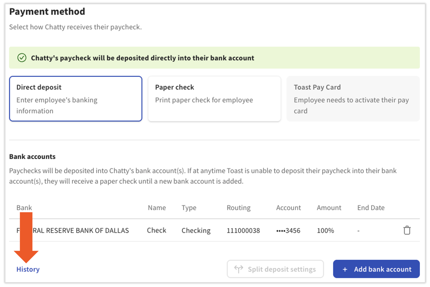Click the Bank column header

(24, 208)
